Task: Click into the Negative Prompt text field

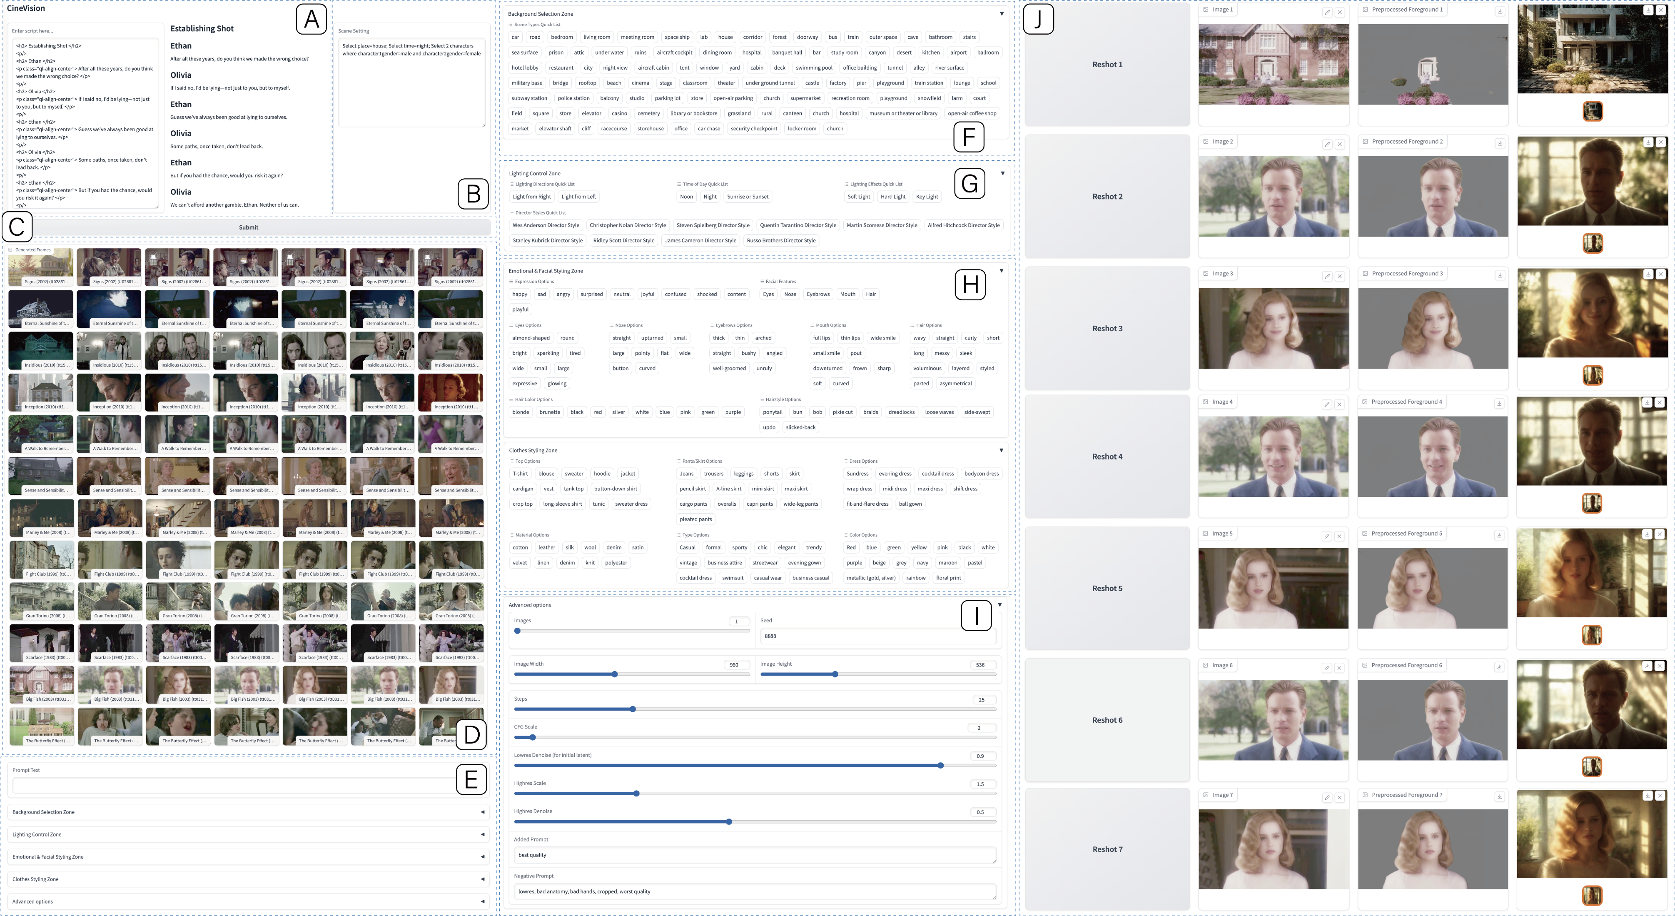Action: (754, 891)
